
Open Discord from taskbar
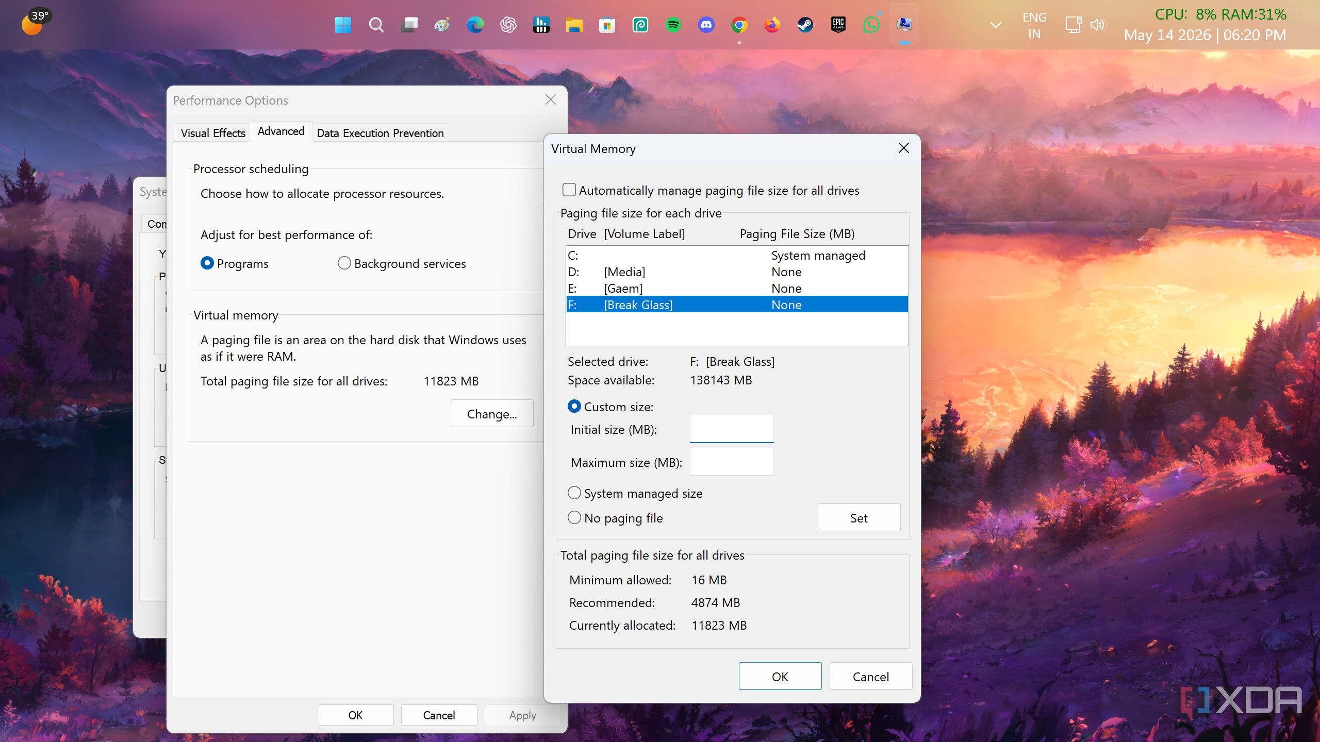point(706,25)
